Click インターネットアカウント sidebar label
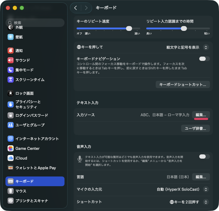 (x=37, y=139)
